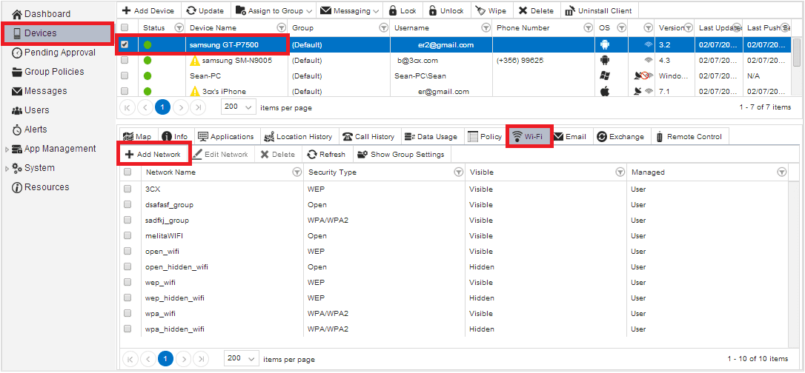Check the wpa_hidden_wifi network checkbox

point(127,329)
